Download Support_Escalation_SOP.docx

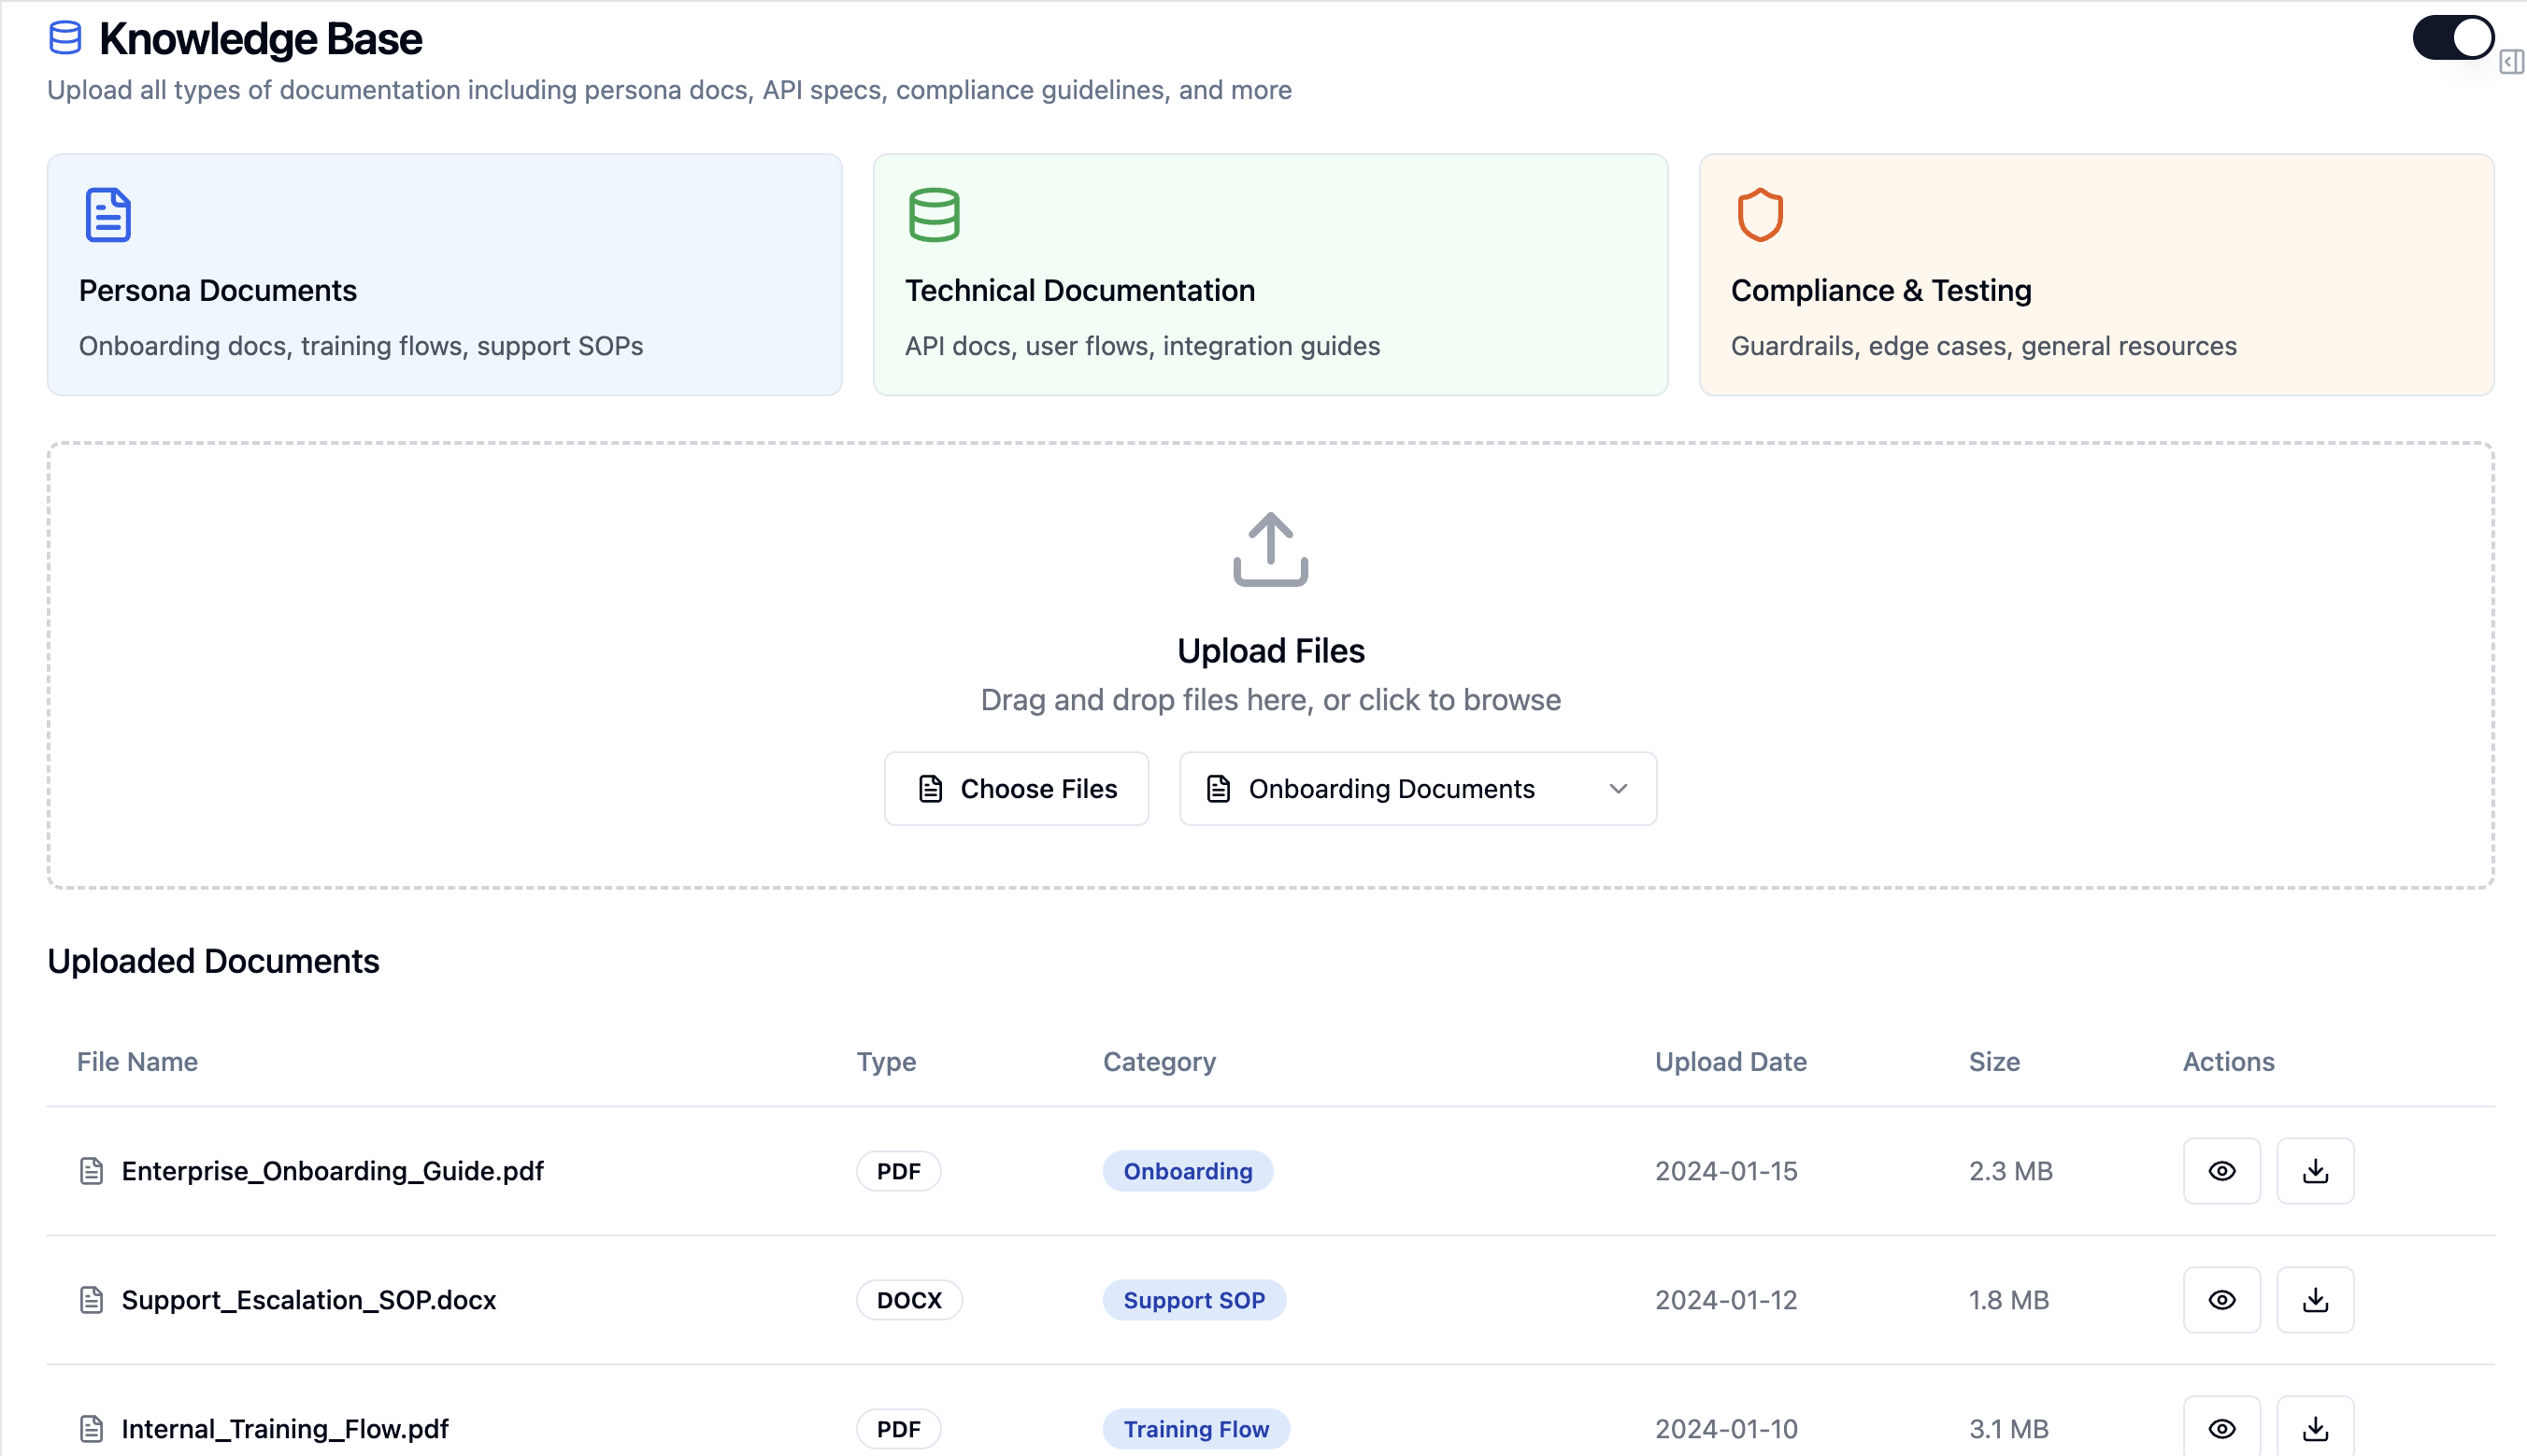[x=2315, y=1300]
